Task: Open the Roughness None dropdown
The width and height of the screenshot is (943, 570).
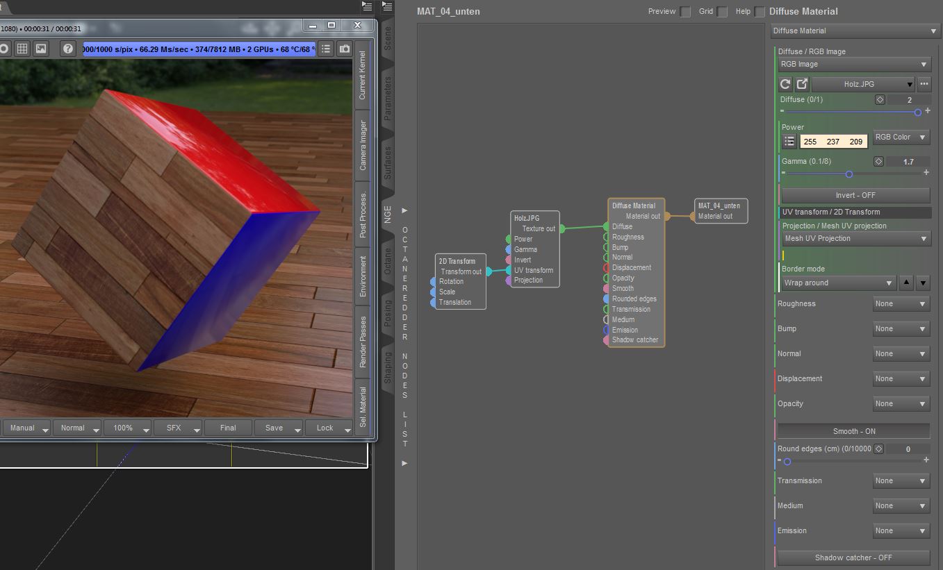Action: 901,304
